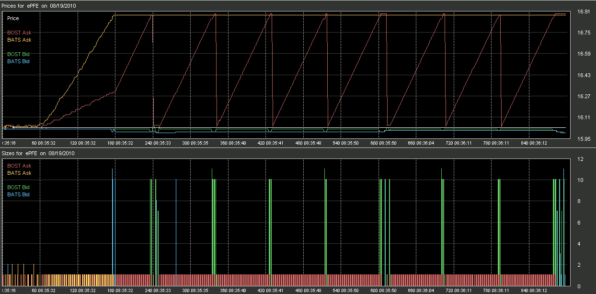Click the 0 value on the Sizes axis
Screen dimensions: 596x294
click(x=579, y=286)
